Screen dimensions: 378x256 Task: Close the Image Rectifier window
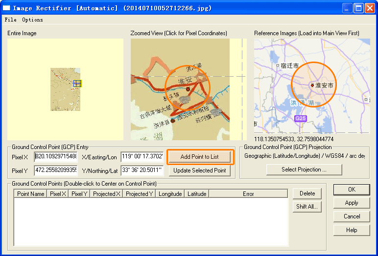point(370,8)
